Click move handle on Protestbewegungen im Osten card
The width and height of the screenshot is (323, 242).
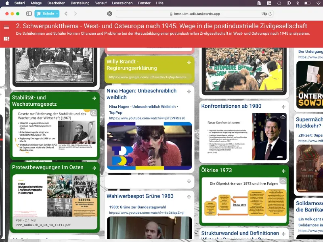click(94, 167)
